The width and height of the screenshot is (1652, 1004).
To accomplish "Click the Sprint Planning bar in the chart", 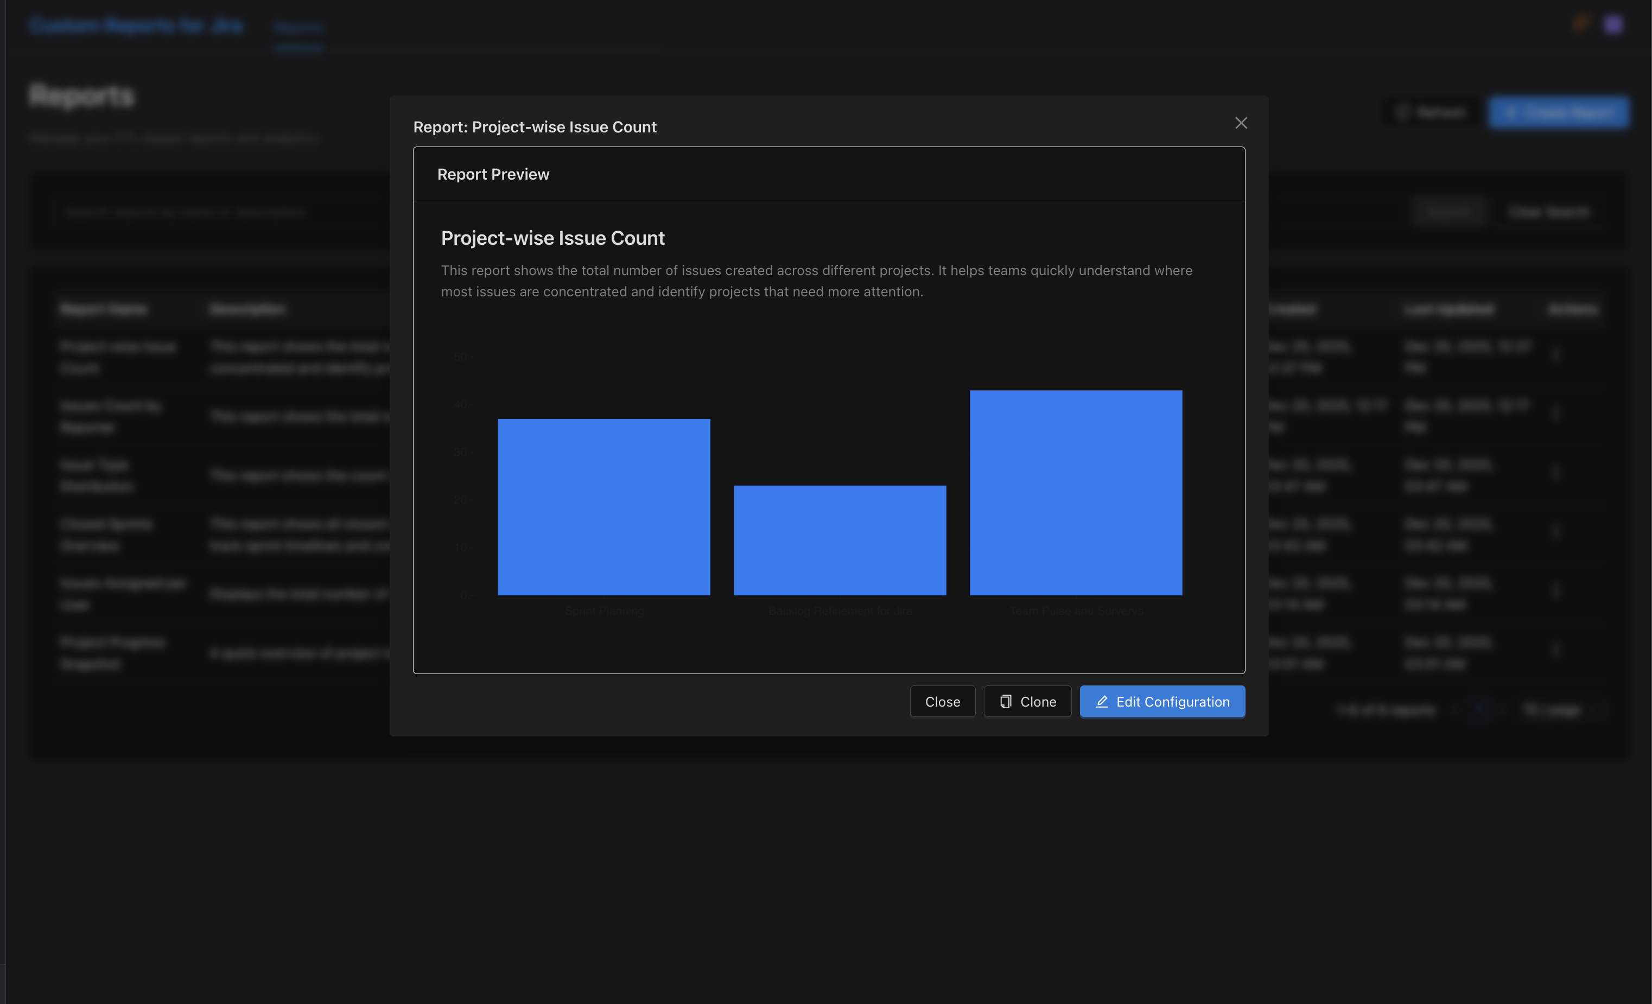I will coord(603,507).
